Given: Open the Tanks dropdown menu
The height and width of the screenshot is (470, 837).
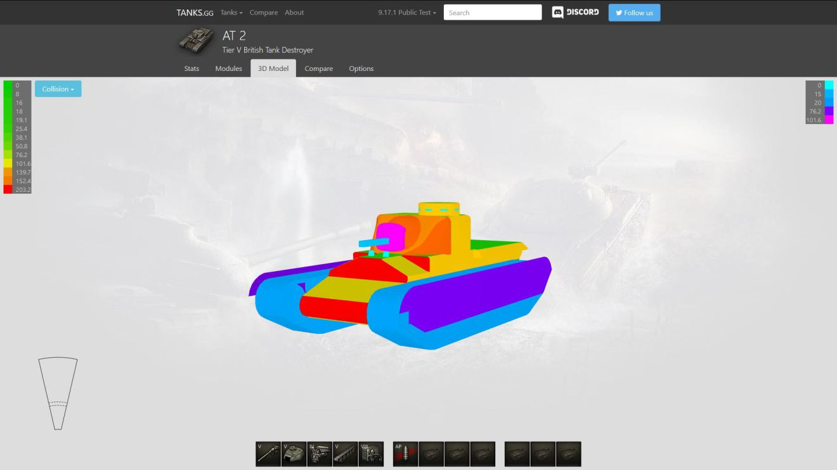Looking at the screenshot, I should click(231, 13).
